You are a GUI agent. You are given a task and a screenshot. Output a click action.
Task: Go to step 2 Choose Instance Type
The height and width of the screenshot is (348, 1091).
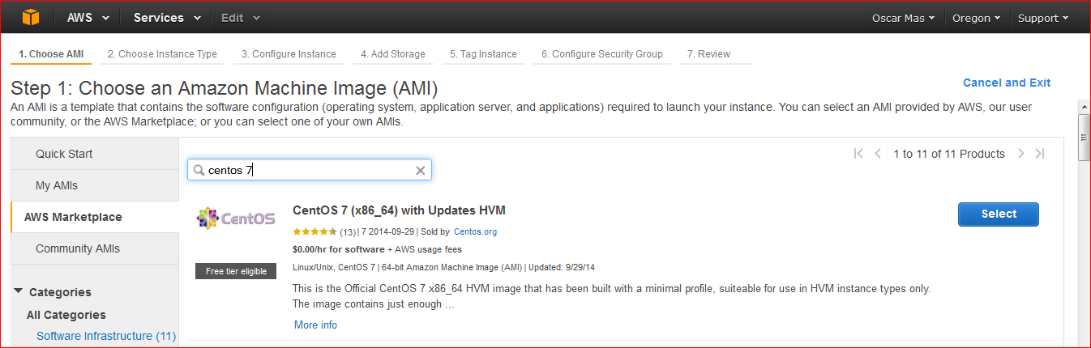[x=162, y=54]
